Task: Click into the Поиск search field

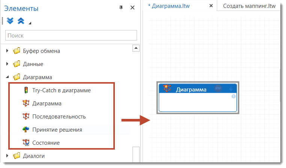Action: point(71,36)
